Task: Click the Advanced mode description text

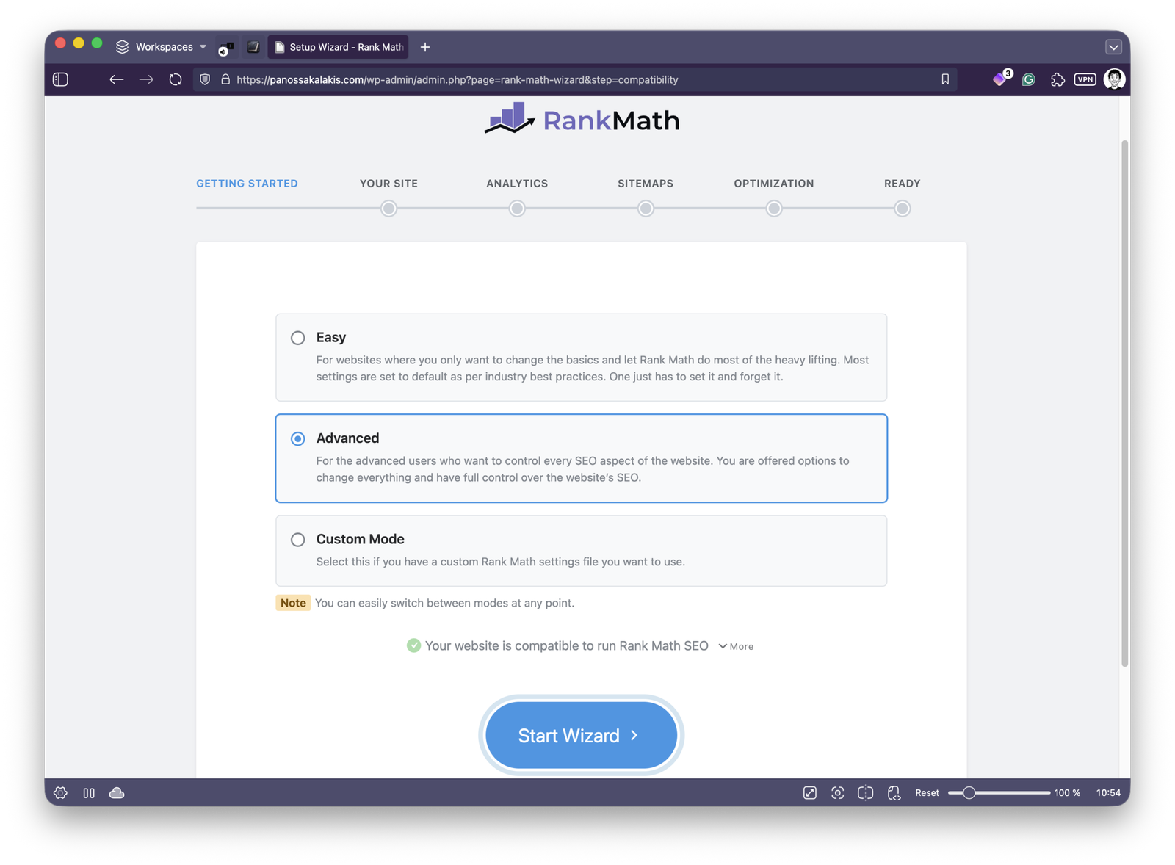Action: [582, 469]
